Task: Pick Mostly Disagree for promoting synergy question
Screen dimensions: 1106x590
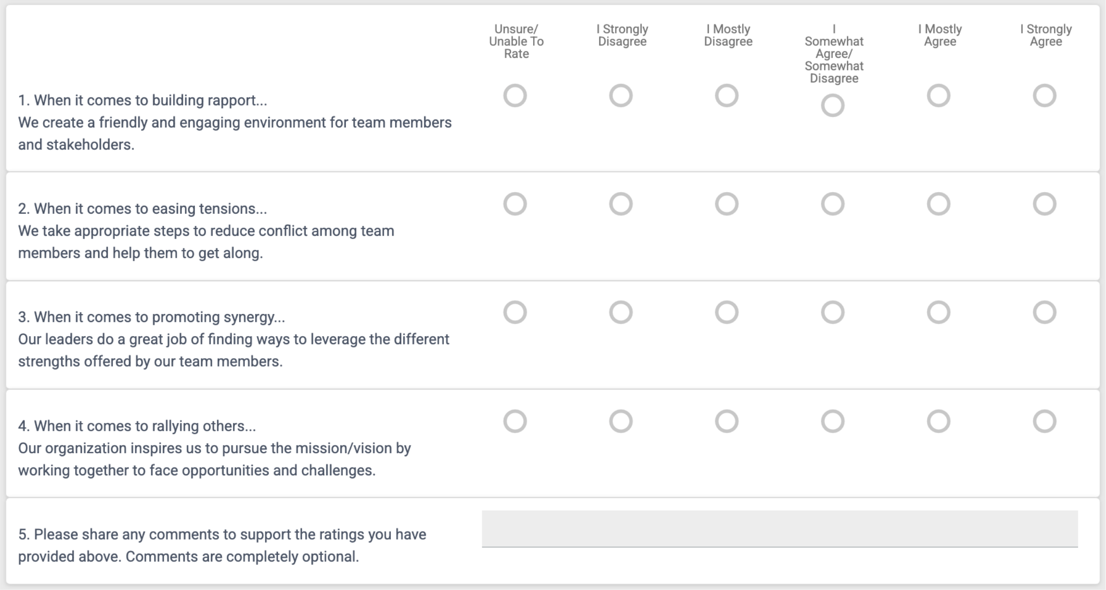Action: click(727, 312)
